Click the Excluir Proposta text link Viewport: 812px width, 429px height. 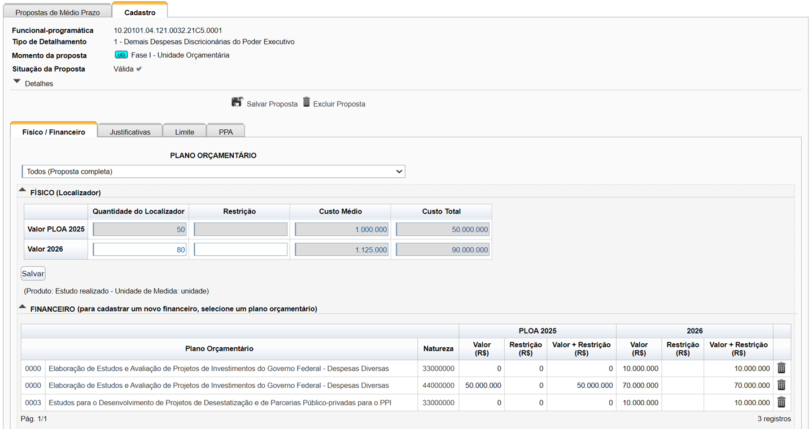tap(339, 104)
